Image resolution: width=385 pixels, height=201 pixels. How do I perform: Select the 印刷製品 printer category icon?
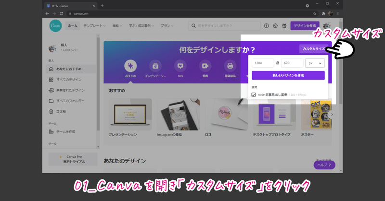pos(230,66)
